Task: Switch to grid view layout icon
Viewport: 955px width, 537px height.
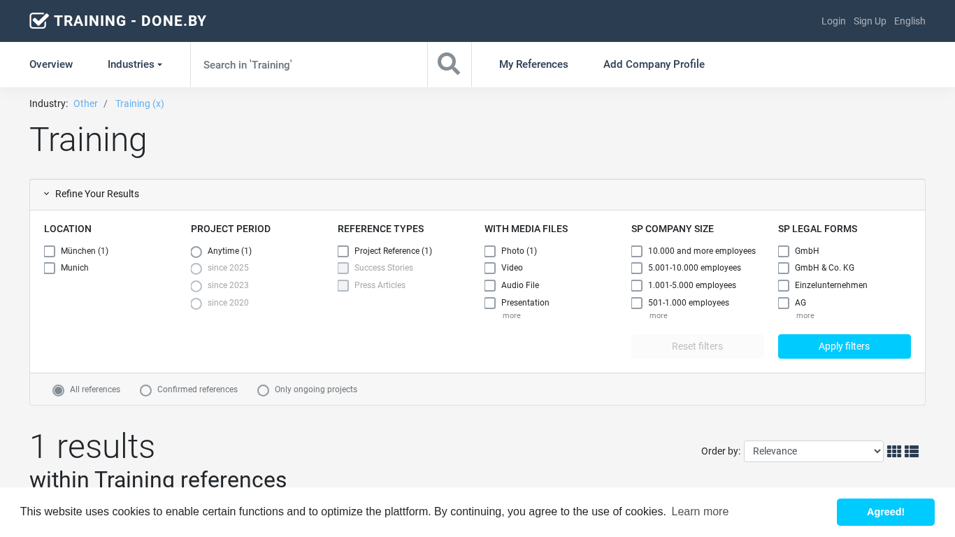Action: click(893, 452)
